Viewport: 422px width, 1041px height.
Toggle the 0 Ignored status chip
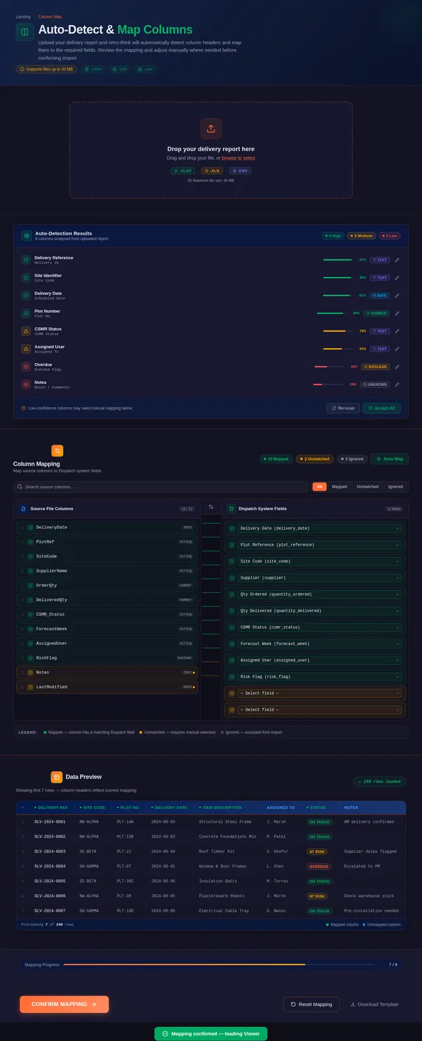point(352,458)
